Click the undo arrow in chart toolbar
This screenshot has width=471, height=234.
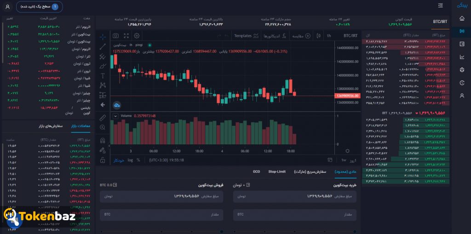pos(227,36)
